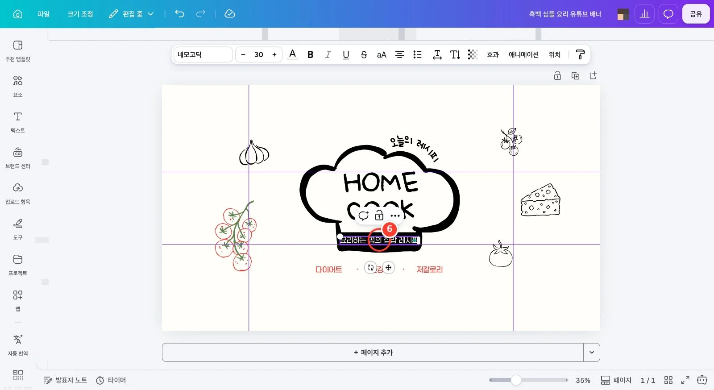Open the 네모고딕 font selector
Viewport: 714px width, 390px height.
(x=203, y=54)
